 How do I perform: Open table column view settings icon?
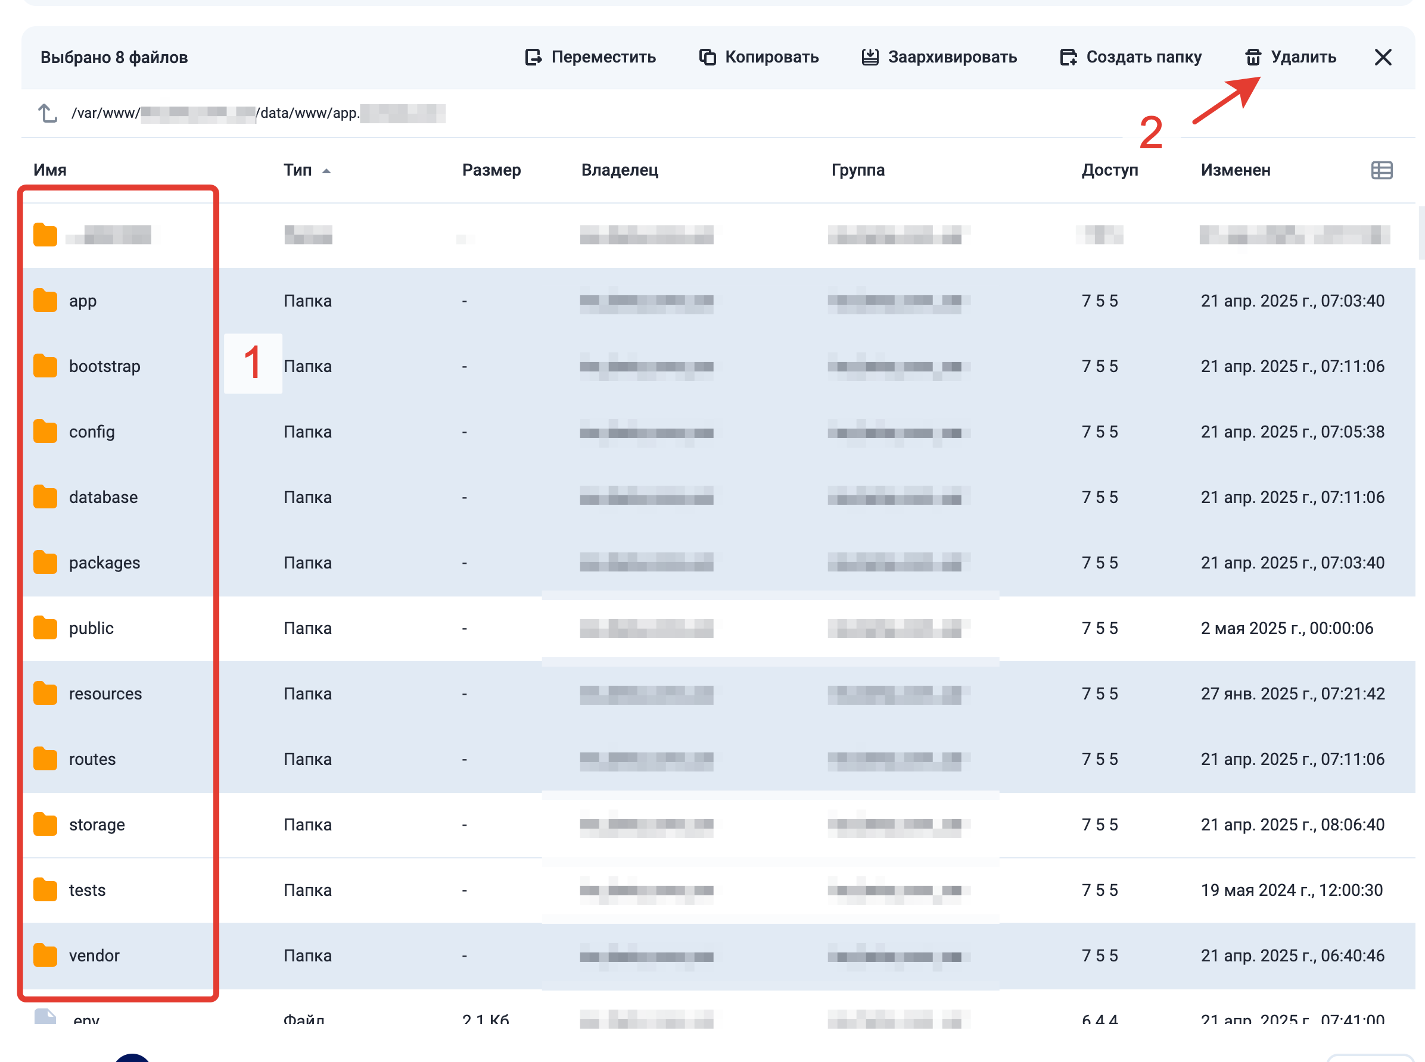point(1382,170)
